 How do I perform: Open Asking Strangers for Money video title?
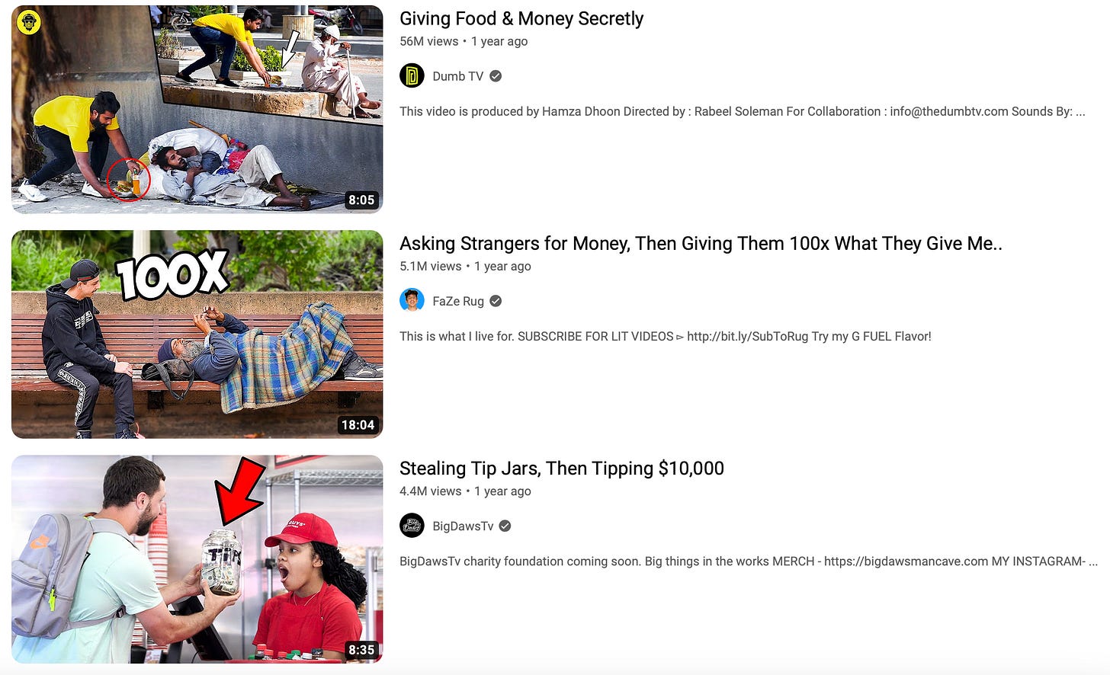[701, 243]
